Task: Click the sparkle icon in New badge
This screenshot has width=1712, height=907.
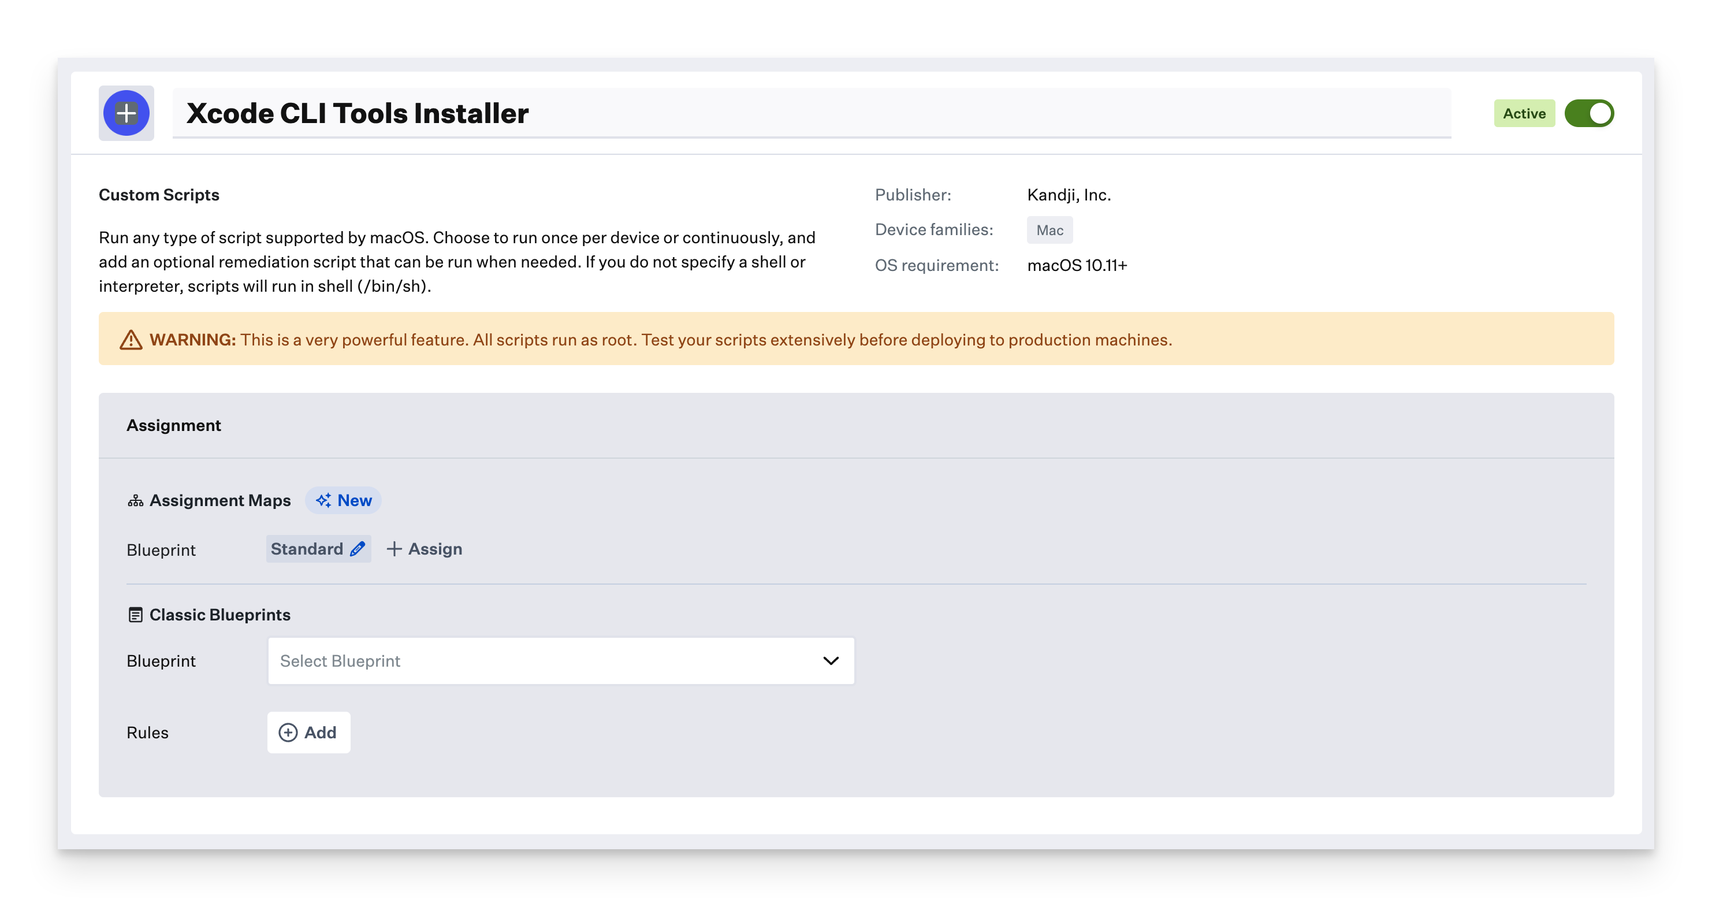Action: pos(323,501)
